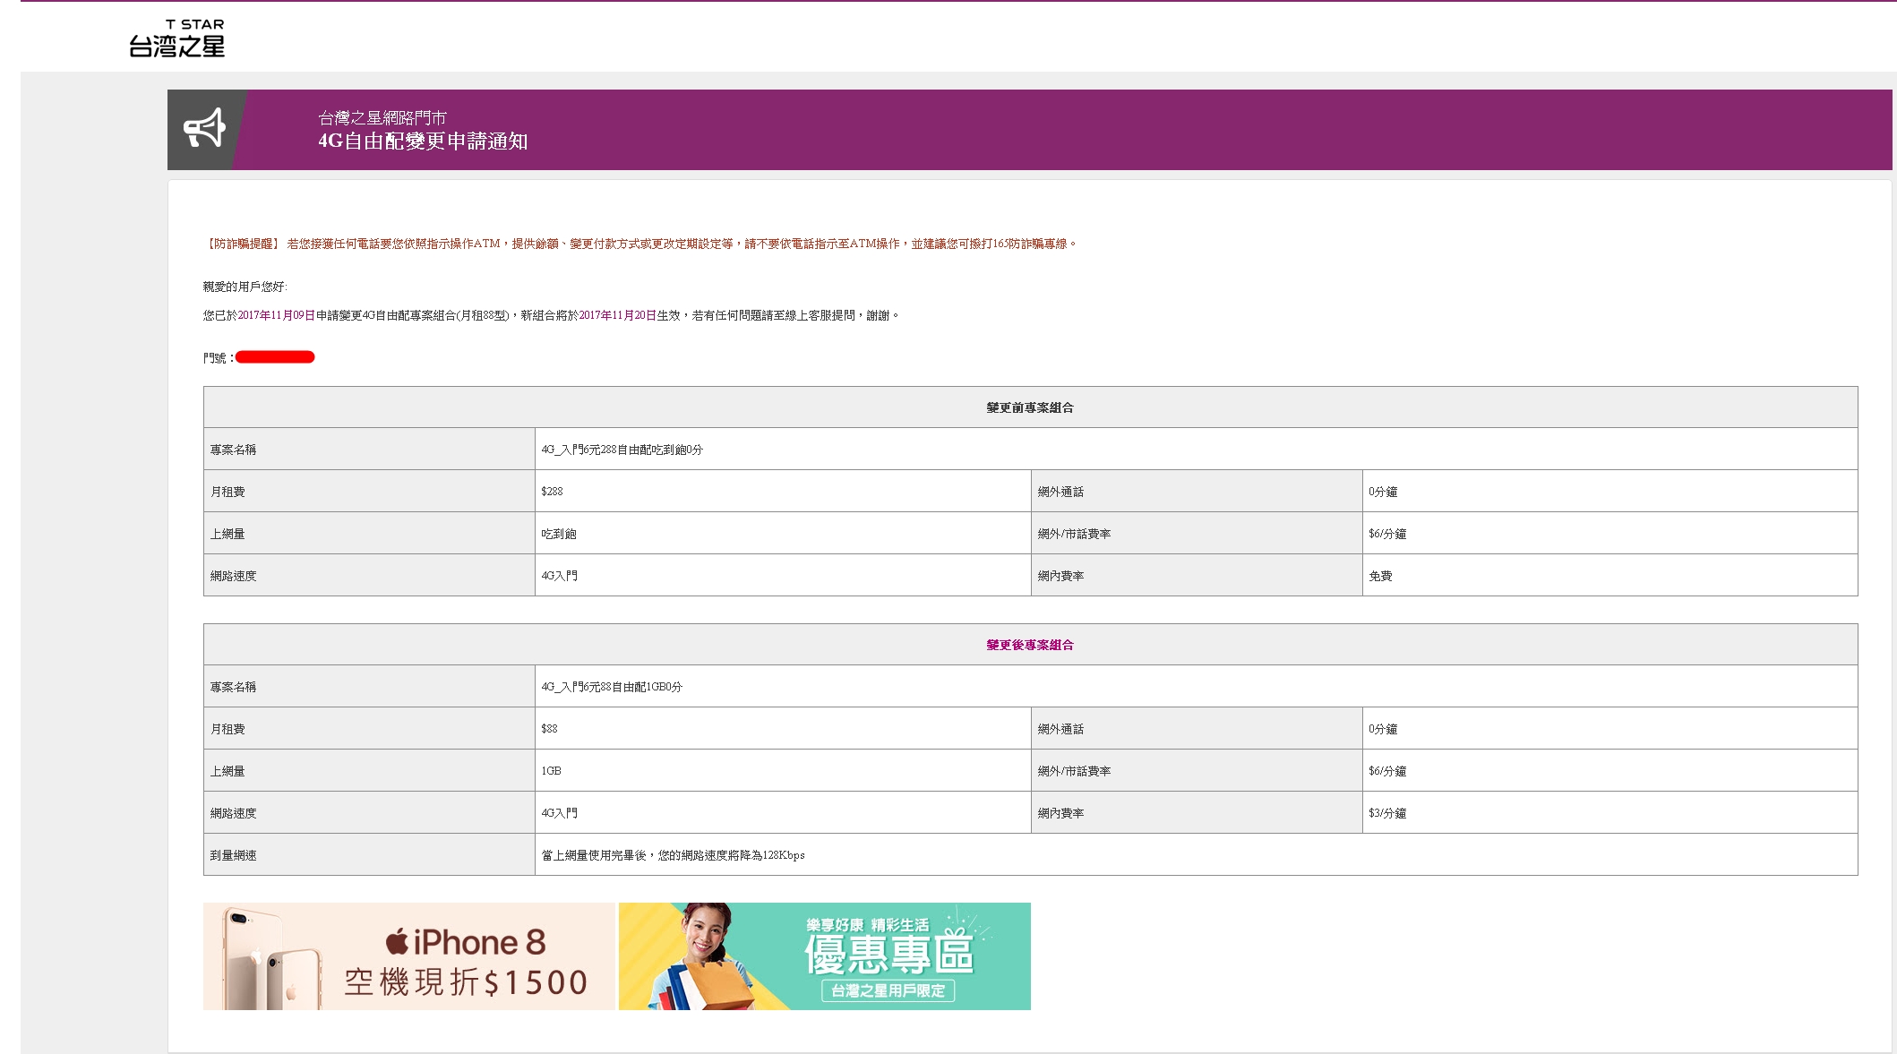Click the 變更前專案組合 table header
Viewport: 1897px width, 1054px height.
pyautogui.click(x=1030, y=407)
